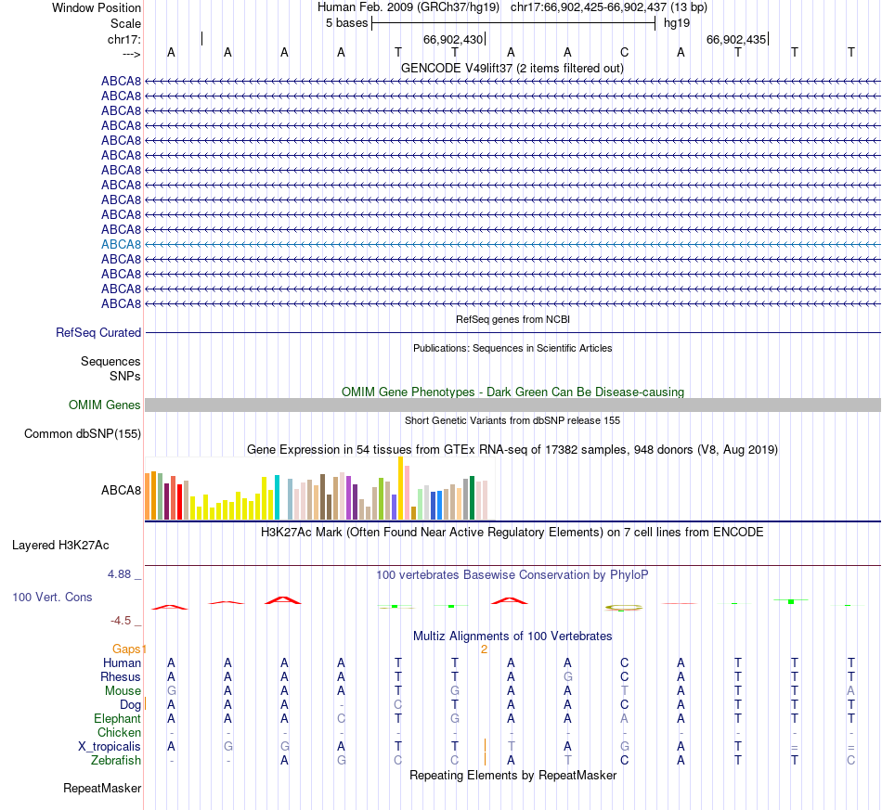Click the purple bar in GTEx chart
Image resolution: width=882 pixels, height=810 pixels.
click(349, 497)
